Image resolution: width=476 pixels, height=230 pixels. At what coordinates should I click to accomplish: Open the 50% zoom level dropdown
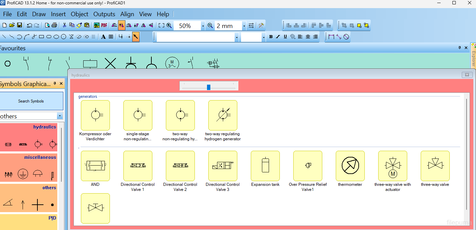pos(203,26)
